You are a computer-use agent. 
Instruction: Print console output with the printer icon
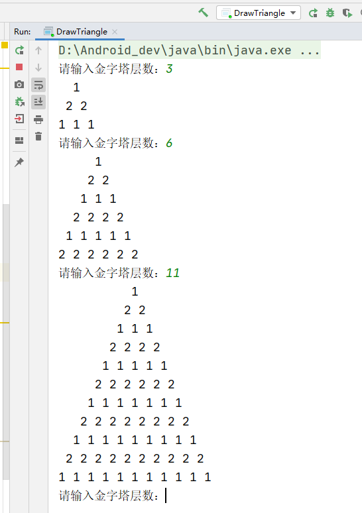38,119
